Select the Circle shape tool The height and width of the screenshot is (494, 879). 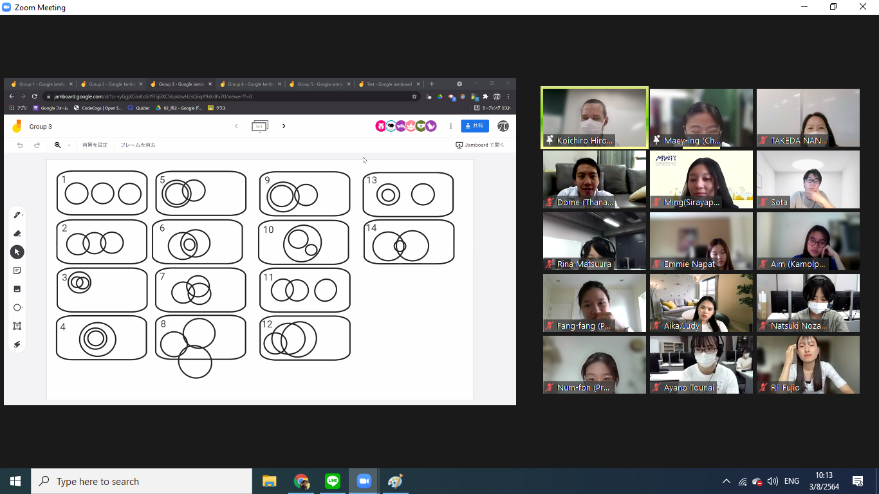pyautogui.click(x=17, y=307)
